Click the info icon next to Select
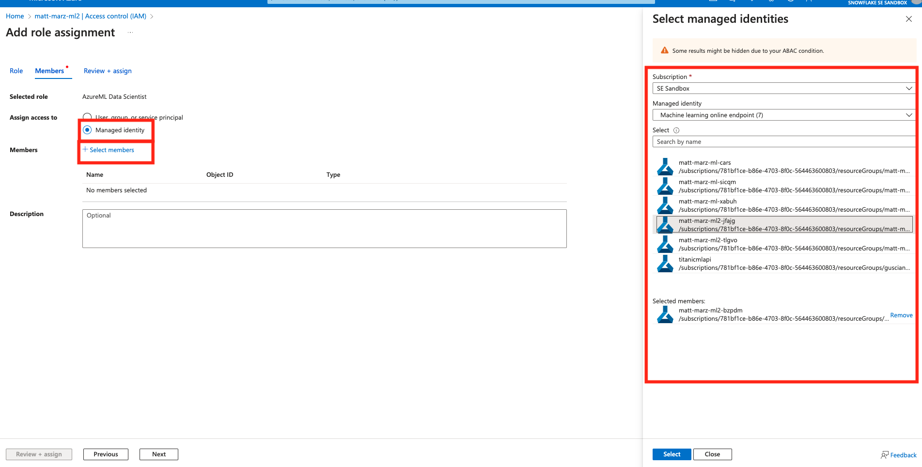This screenshot has height=467, width=922. click(676, 130)
